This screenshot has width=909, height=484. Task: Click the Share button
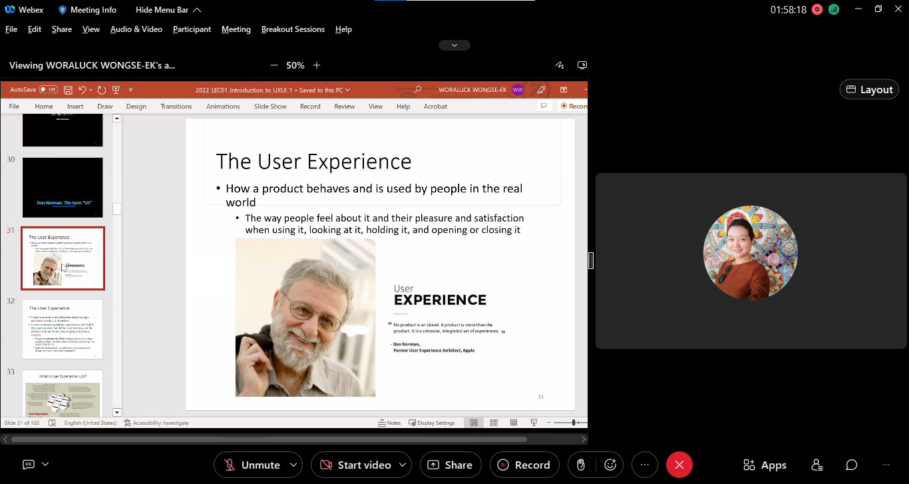[x=450, y=465]
